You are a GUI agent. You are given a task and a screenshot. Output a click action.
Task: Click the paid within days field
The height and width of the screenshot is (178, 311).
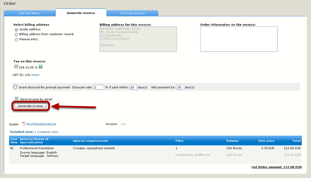click(133, 87)
